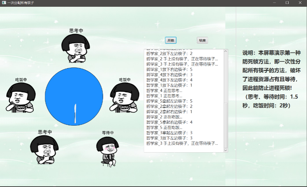Screen dimensions: 307x187
Task: Select log row 哲学家_1放下右边筷子: 5
Action: (x=169, y=70)
